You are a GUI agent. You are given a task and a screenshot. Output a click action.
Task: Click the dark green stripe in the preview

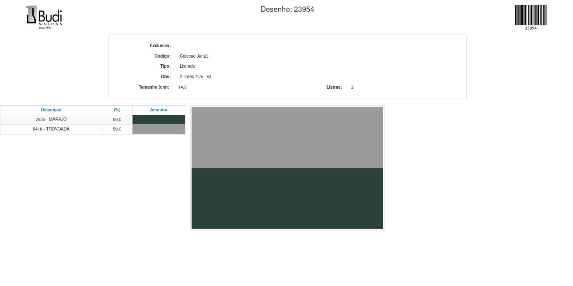click(x=287, y=198)
